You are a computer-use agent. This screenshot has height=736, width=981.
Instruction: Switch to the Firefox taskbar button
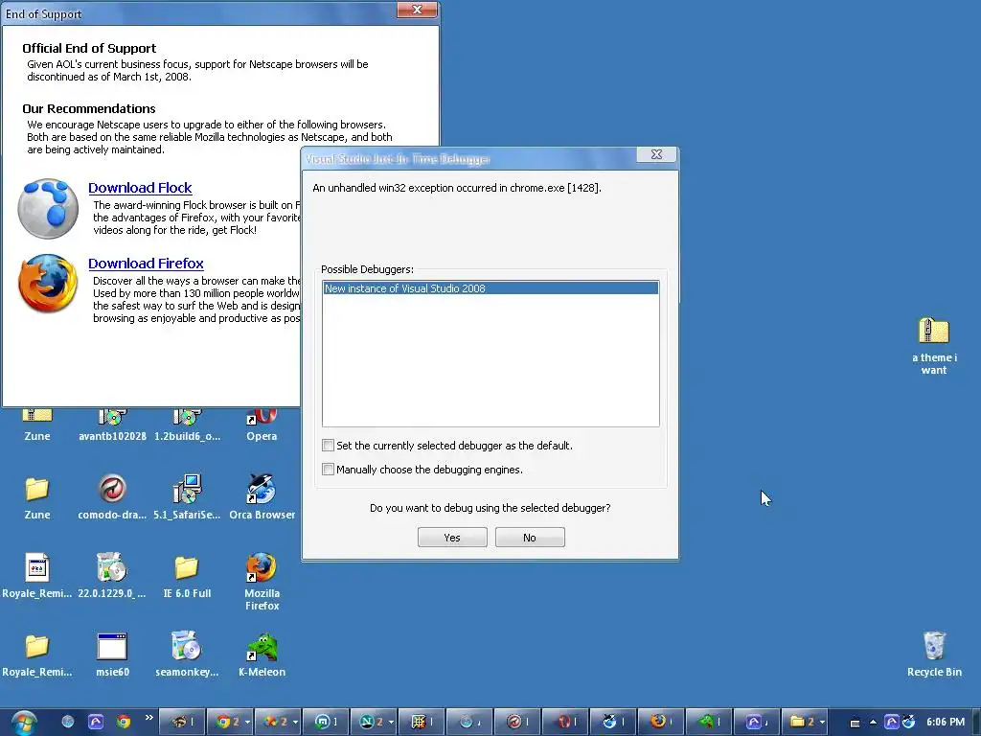661,722
